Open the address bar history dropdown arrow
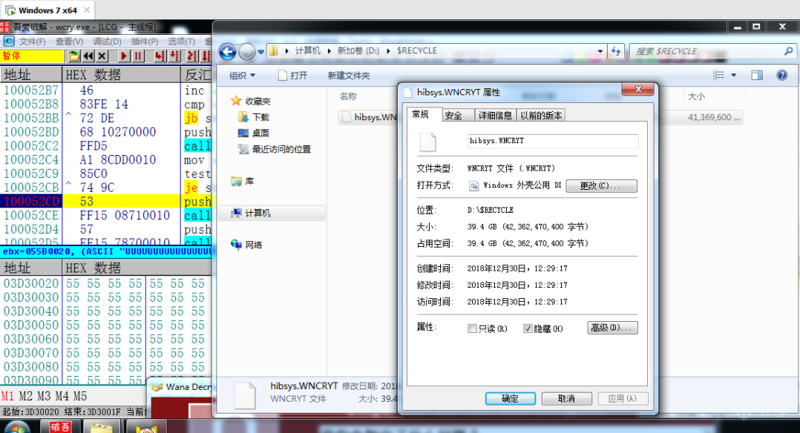The image size is (800, 433). click(x=600, y=51)
